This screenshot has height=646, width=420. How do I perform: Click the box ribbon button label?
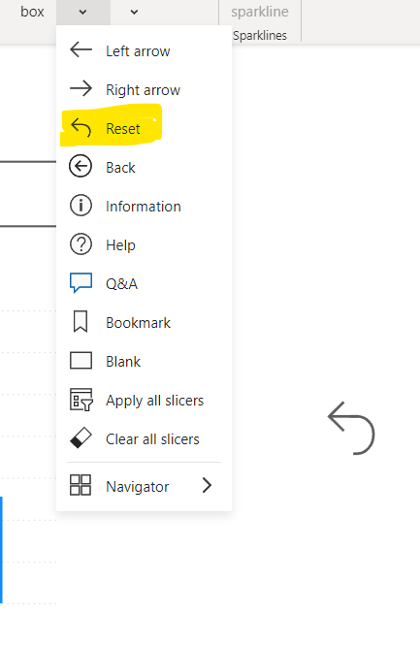32,12
